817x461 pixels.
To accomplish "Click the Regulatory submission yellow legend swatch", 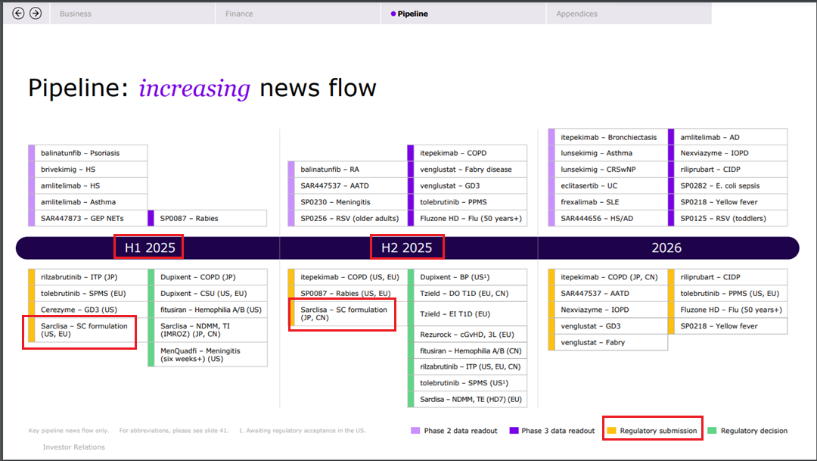I will [612, 431].
